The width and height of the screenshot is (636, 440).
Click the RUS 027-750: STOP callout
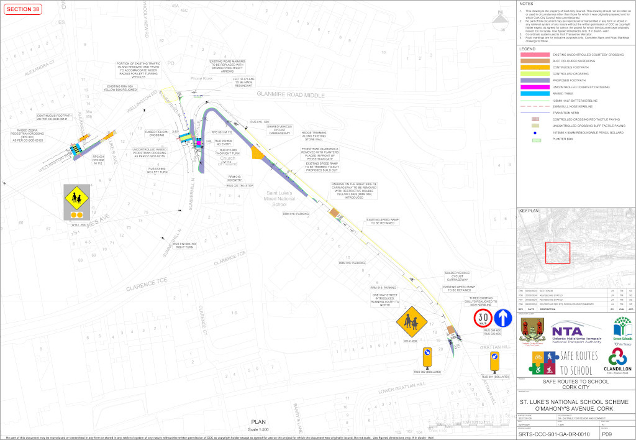(240, 185)
